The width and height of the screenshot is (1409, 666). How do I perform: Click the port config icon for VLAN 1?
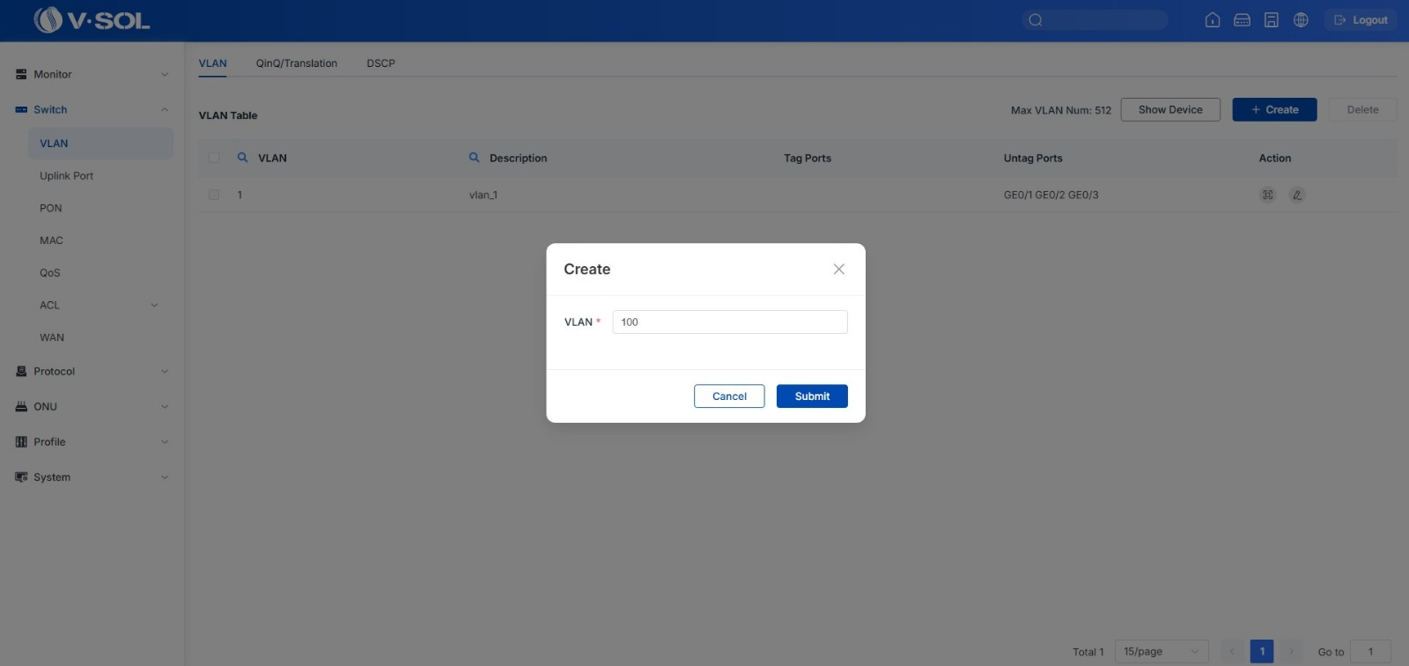point(1267,195)
